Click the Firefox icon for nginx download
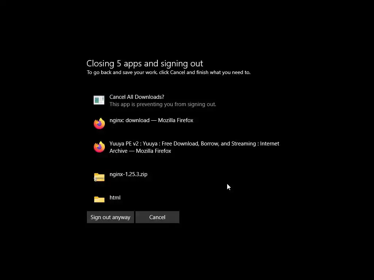374x280 pixels. coord(99,123)
